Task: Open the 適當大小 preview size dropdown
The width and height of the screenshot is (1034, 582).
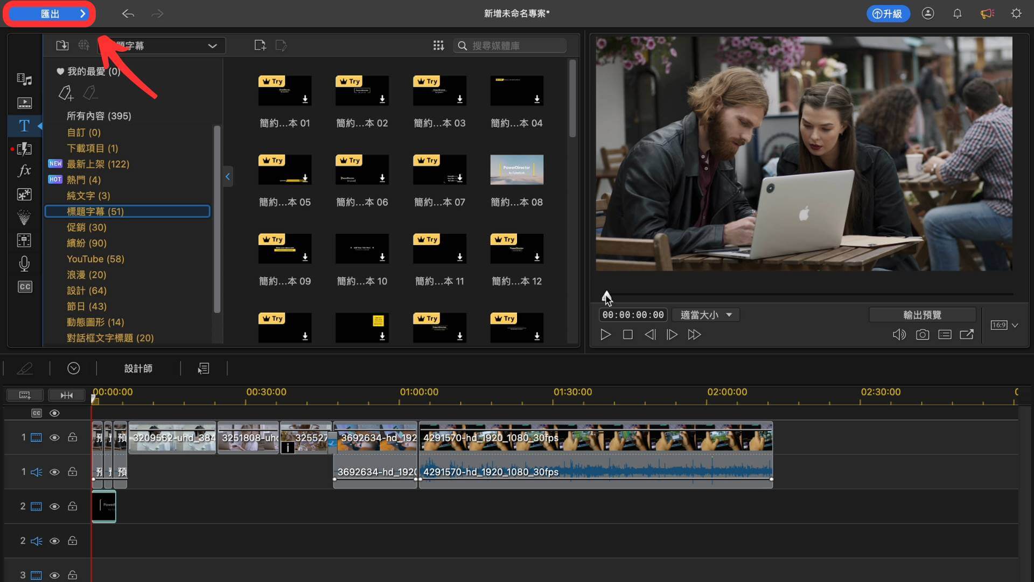Action: pyautogui.click(x=705, y=315)
